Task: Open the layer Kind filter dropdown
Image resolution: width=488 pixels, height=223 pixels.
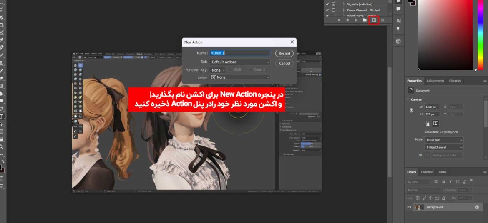Action: point(419,182)
